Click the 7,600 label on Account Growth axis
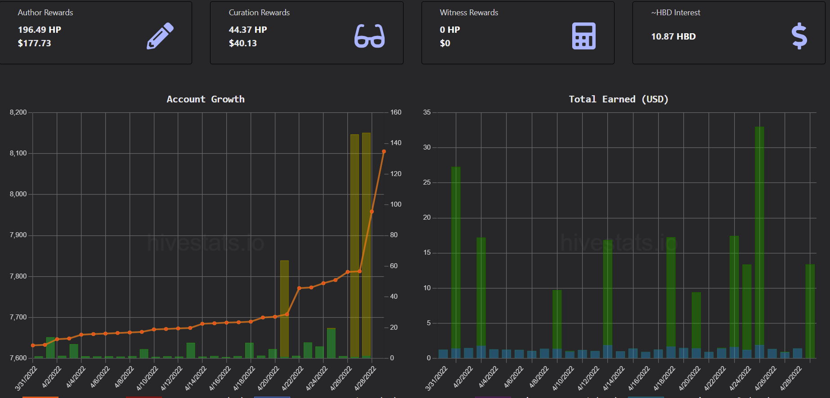This screenshot has width=830, height=398. coord(18,358)
